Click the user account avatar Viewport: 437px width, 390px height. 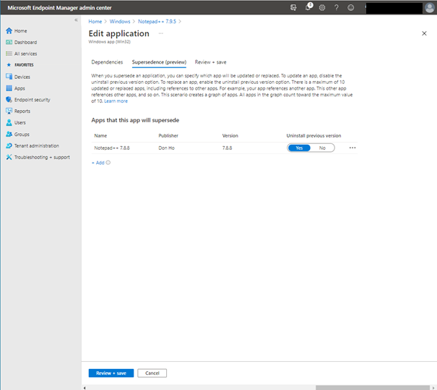pos(430,8)
